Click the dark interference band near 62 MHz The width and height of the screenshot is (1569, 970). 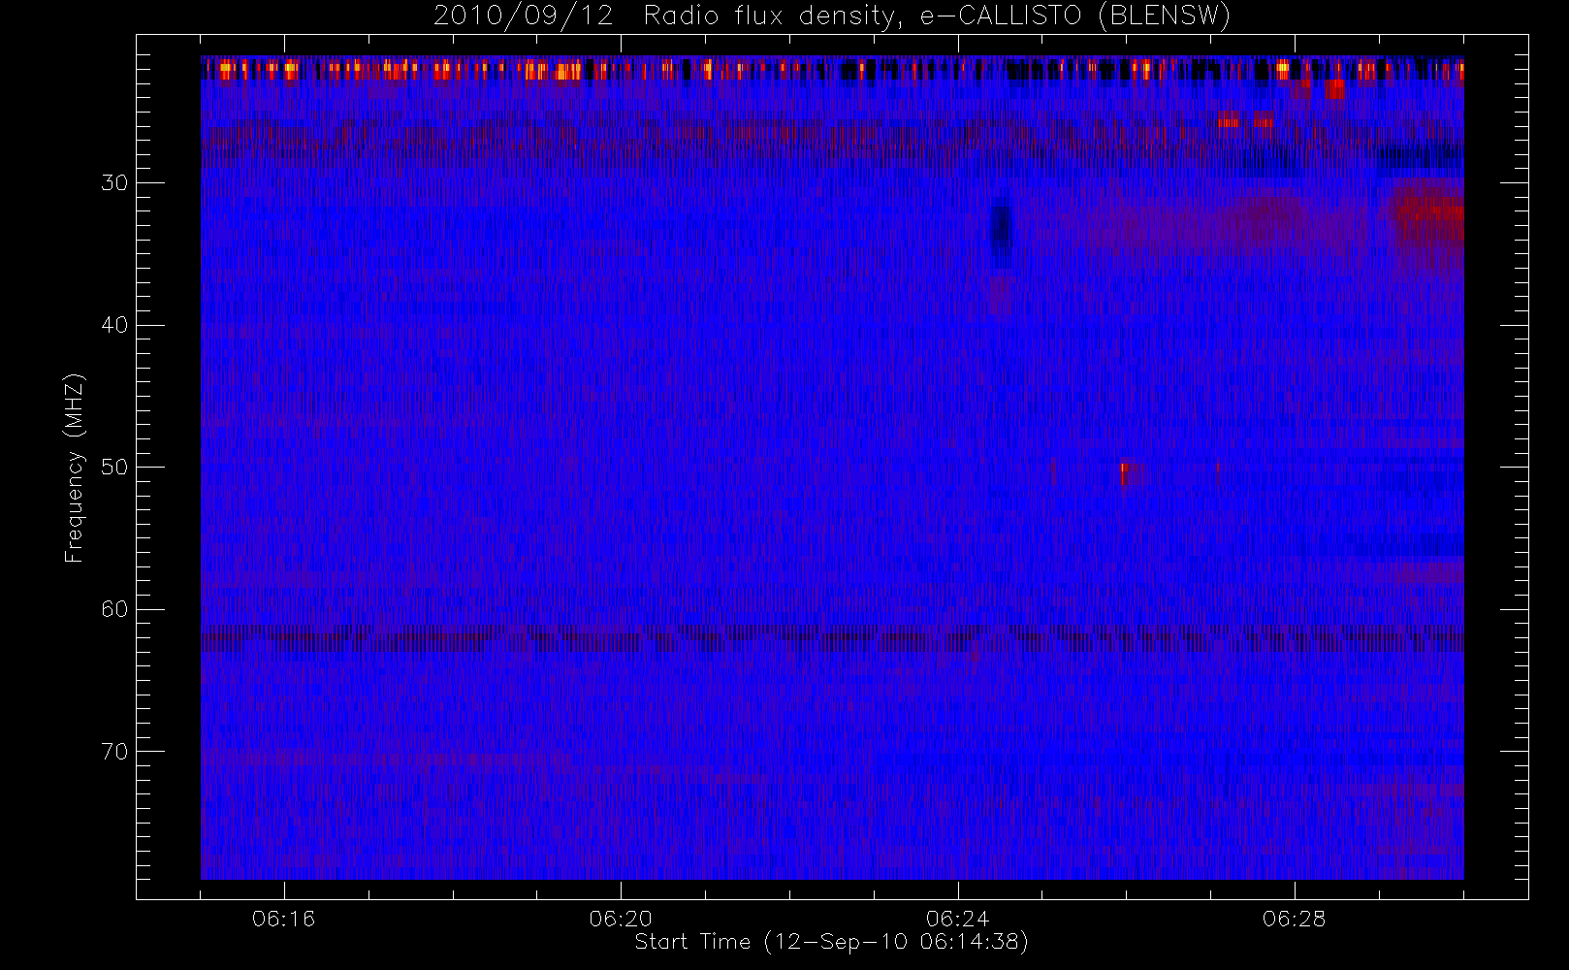pyautogui.click(x=832, y=640)
